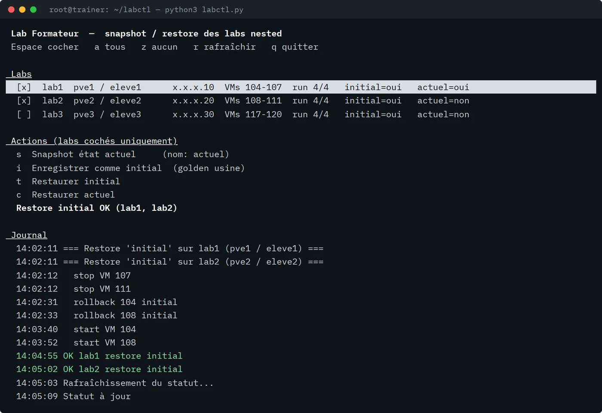602x413 pixels.
Task: Click journal line 'Restore initial sur lab2'
Action: coord(170,261)
